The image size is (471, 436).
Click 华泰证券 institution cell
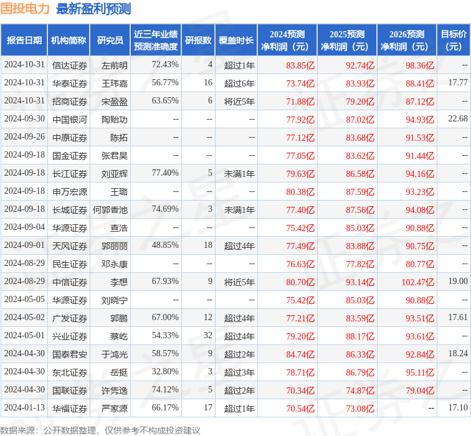pos(70,83)
